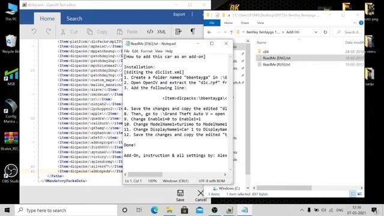Go back in File Explorer
Screen dimensions: 384x216
pyautogui.click(x=209, y=32)
